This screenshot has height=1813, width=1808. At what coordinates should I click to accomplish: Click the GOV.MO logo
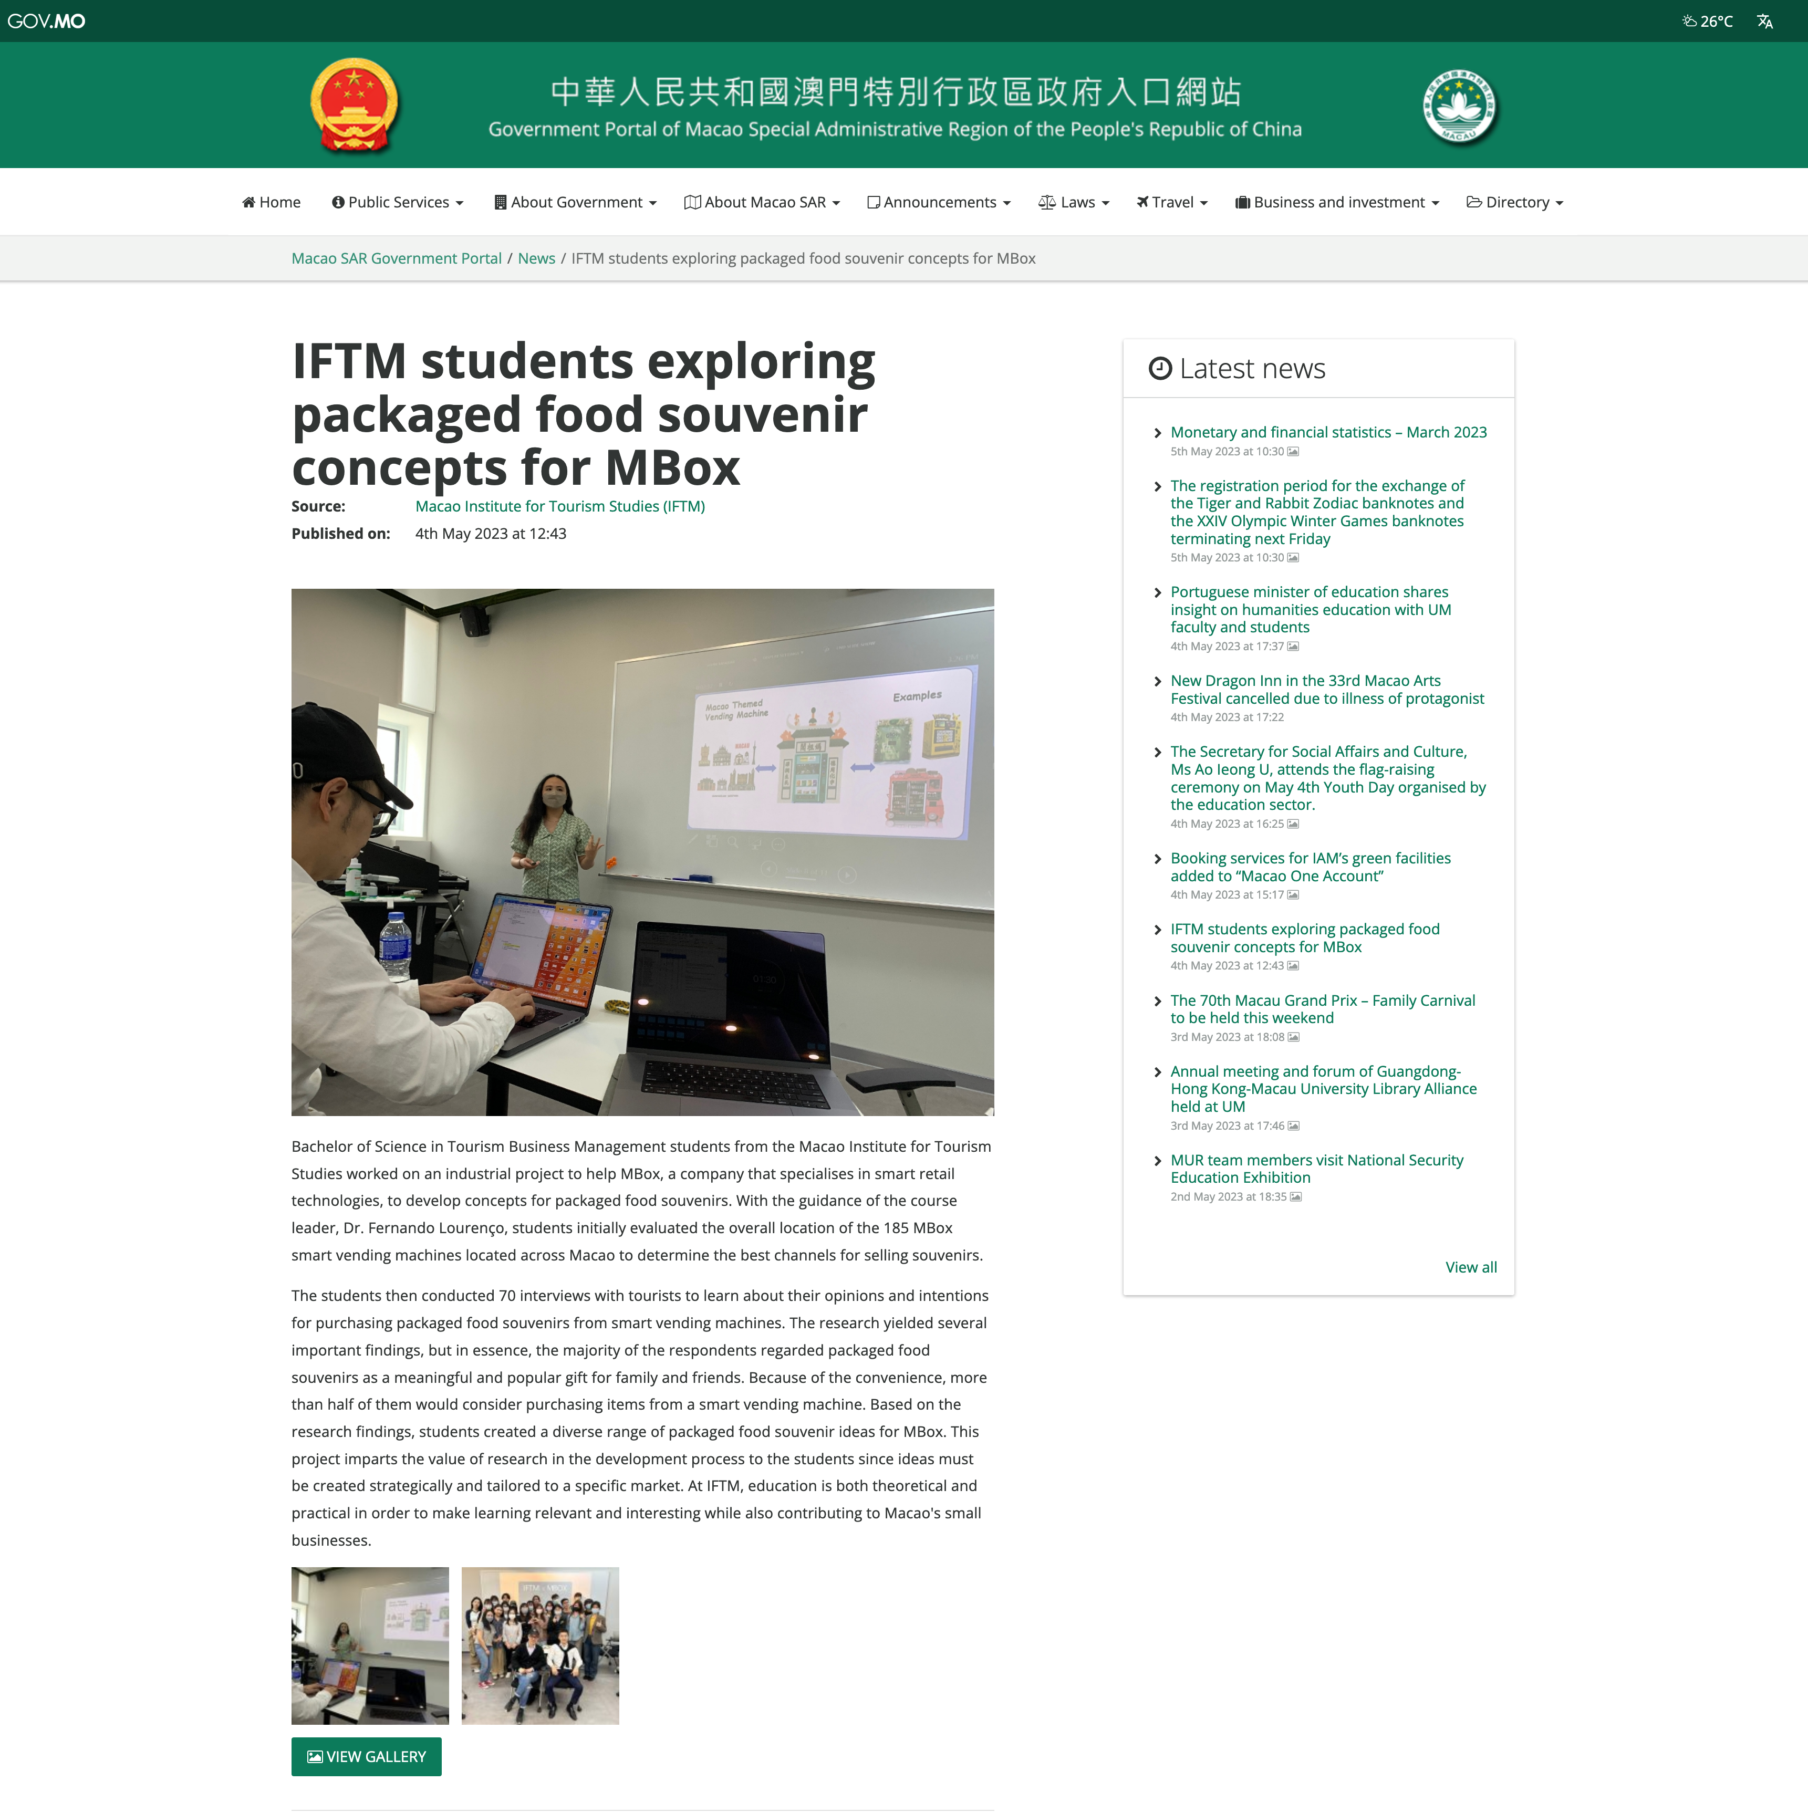(x=46, y=20)
